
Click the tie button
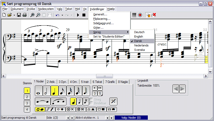click(x=43, y=101)
